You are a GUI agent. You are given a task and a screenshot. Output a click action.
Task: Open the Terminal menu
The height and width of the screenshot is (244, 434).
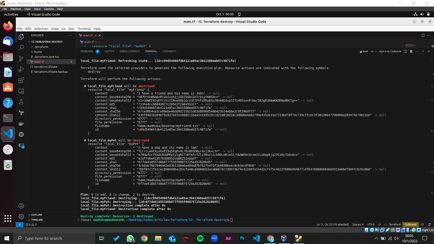pyautogui.click(x=84, y=28)
